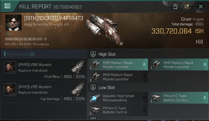Select first MK9 Medium Rapid Missile Launcher
Viewport: 209px width, 121px height.
(118, 65)
